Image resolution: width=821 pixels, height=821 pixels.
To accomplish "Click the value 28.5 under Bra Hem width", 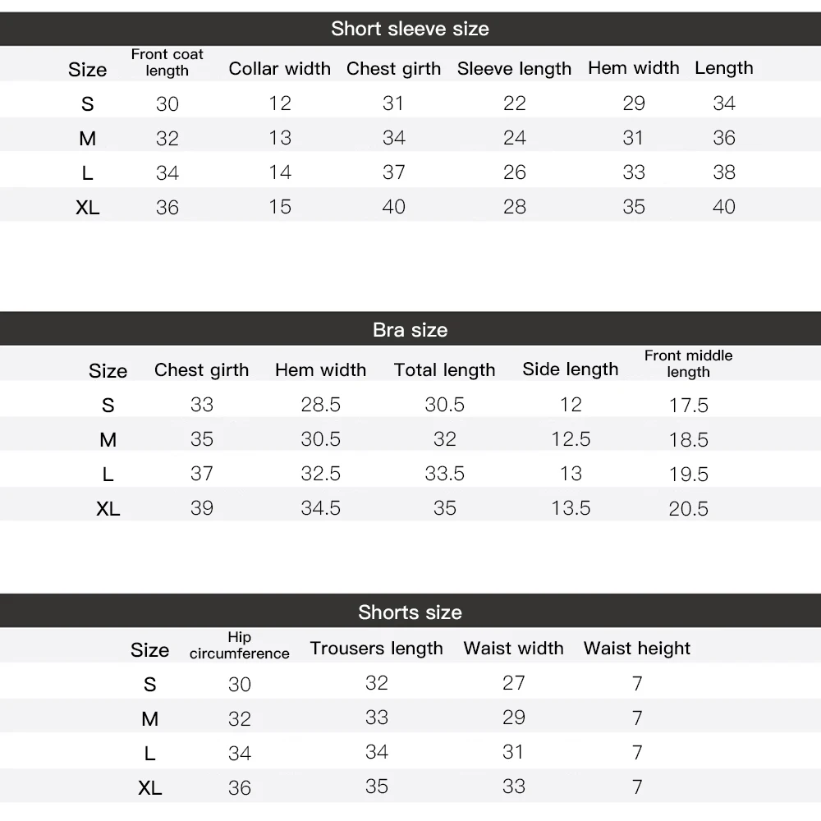I will [x=320, y=405].
